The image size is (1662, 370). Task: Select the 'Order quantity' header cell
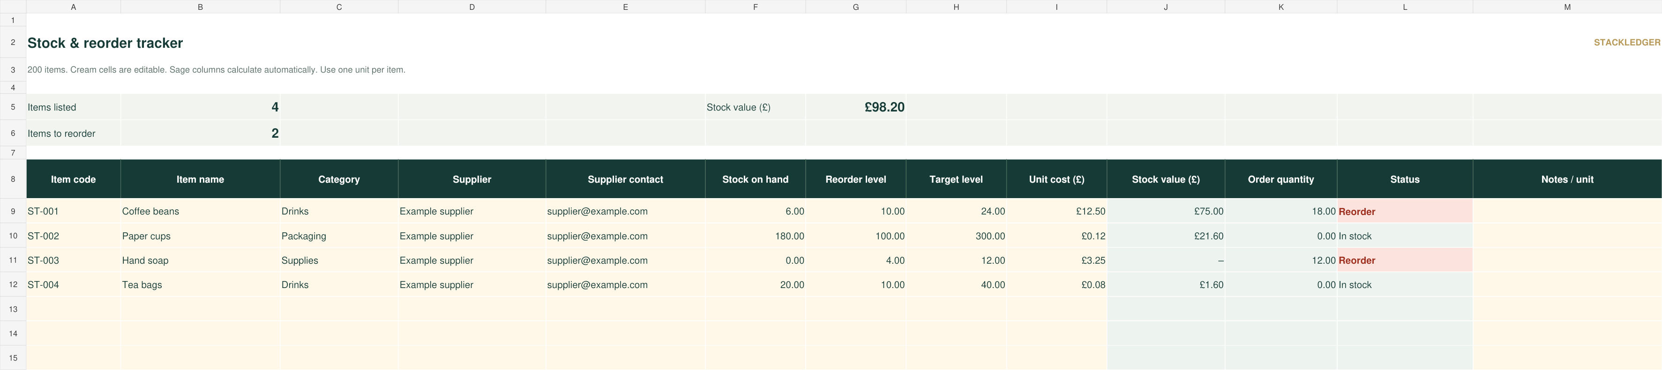pos(1280,179)
